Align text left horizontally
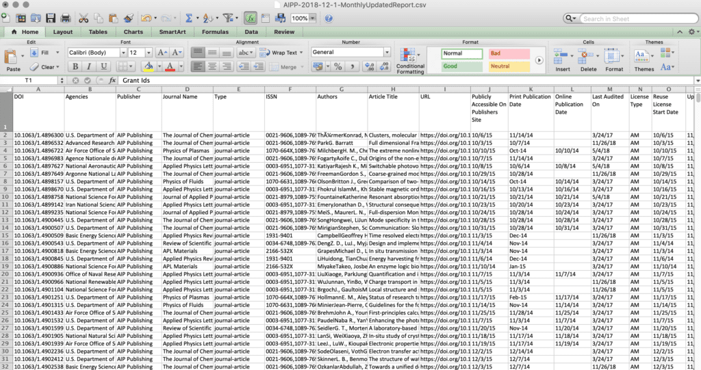Screen dimensions: 701x370 (198, 66)
